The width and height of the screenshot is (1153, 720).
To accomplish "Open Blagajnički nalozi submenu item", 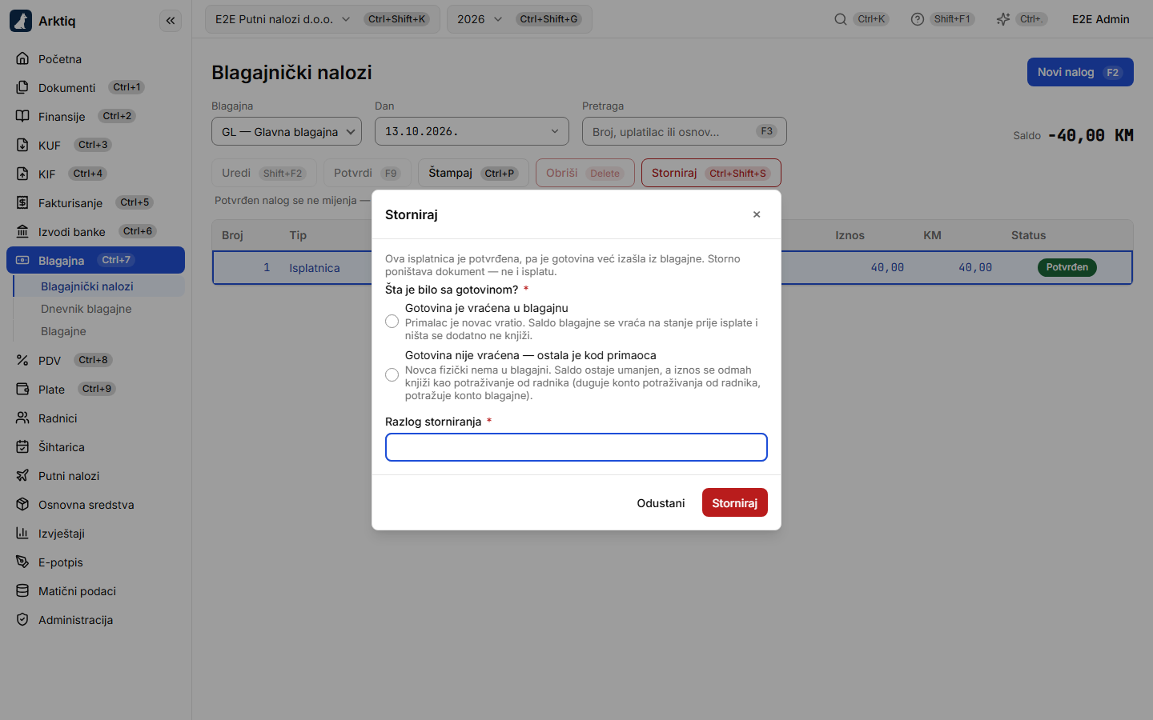I will pyautogui.click(x=99, y=286).
